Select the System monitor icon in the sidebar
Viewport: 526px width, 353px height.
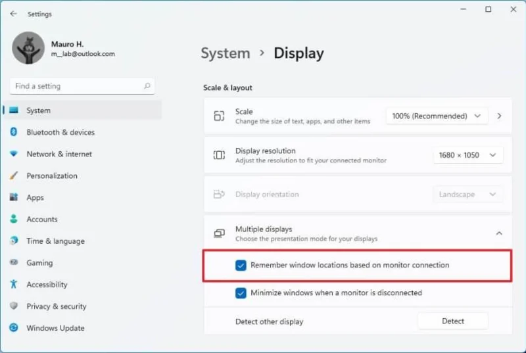[14, 110]
